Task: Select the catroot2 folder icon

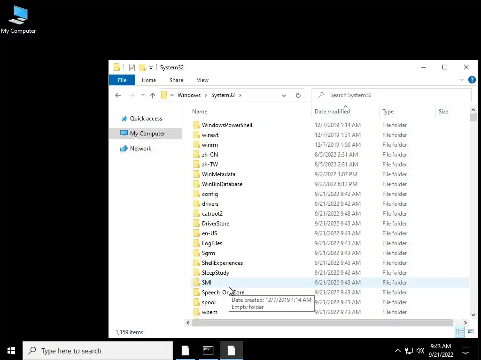Action: pyautogui.click(x=196, y=213)
